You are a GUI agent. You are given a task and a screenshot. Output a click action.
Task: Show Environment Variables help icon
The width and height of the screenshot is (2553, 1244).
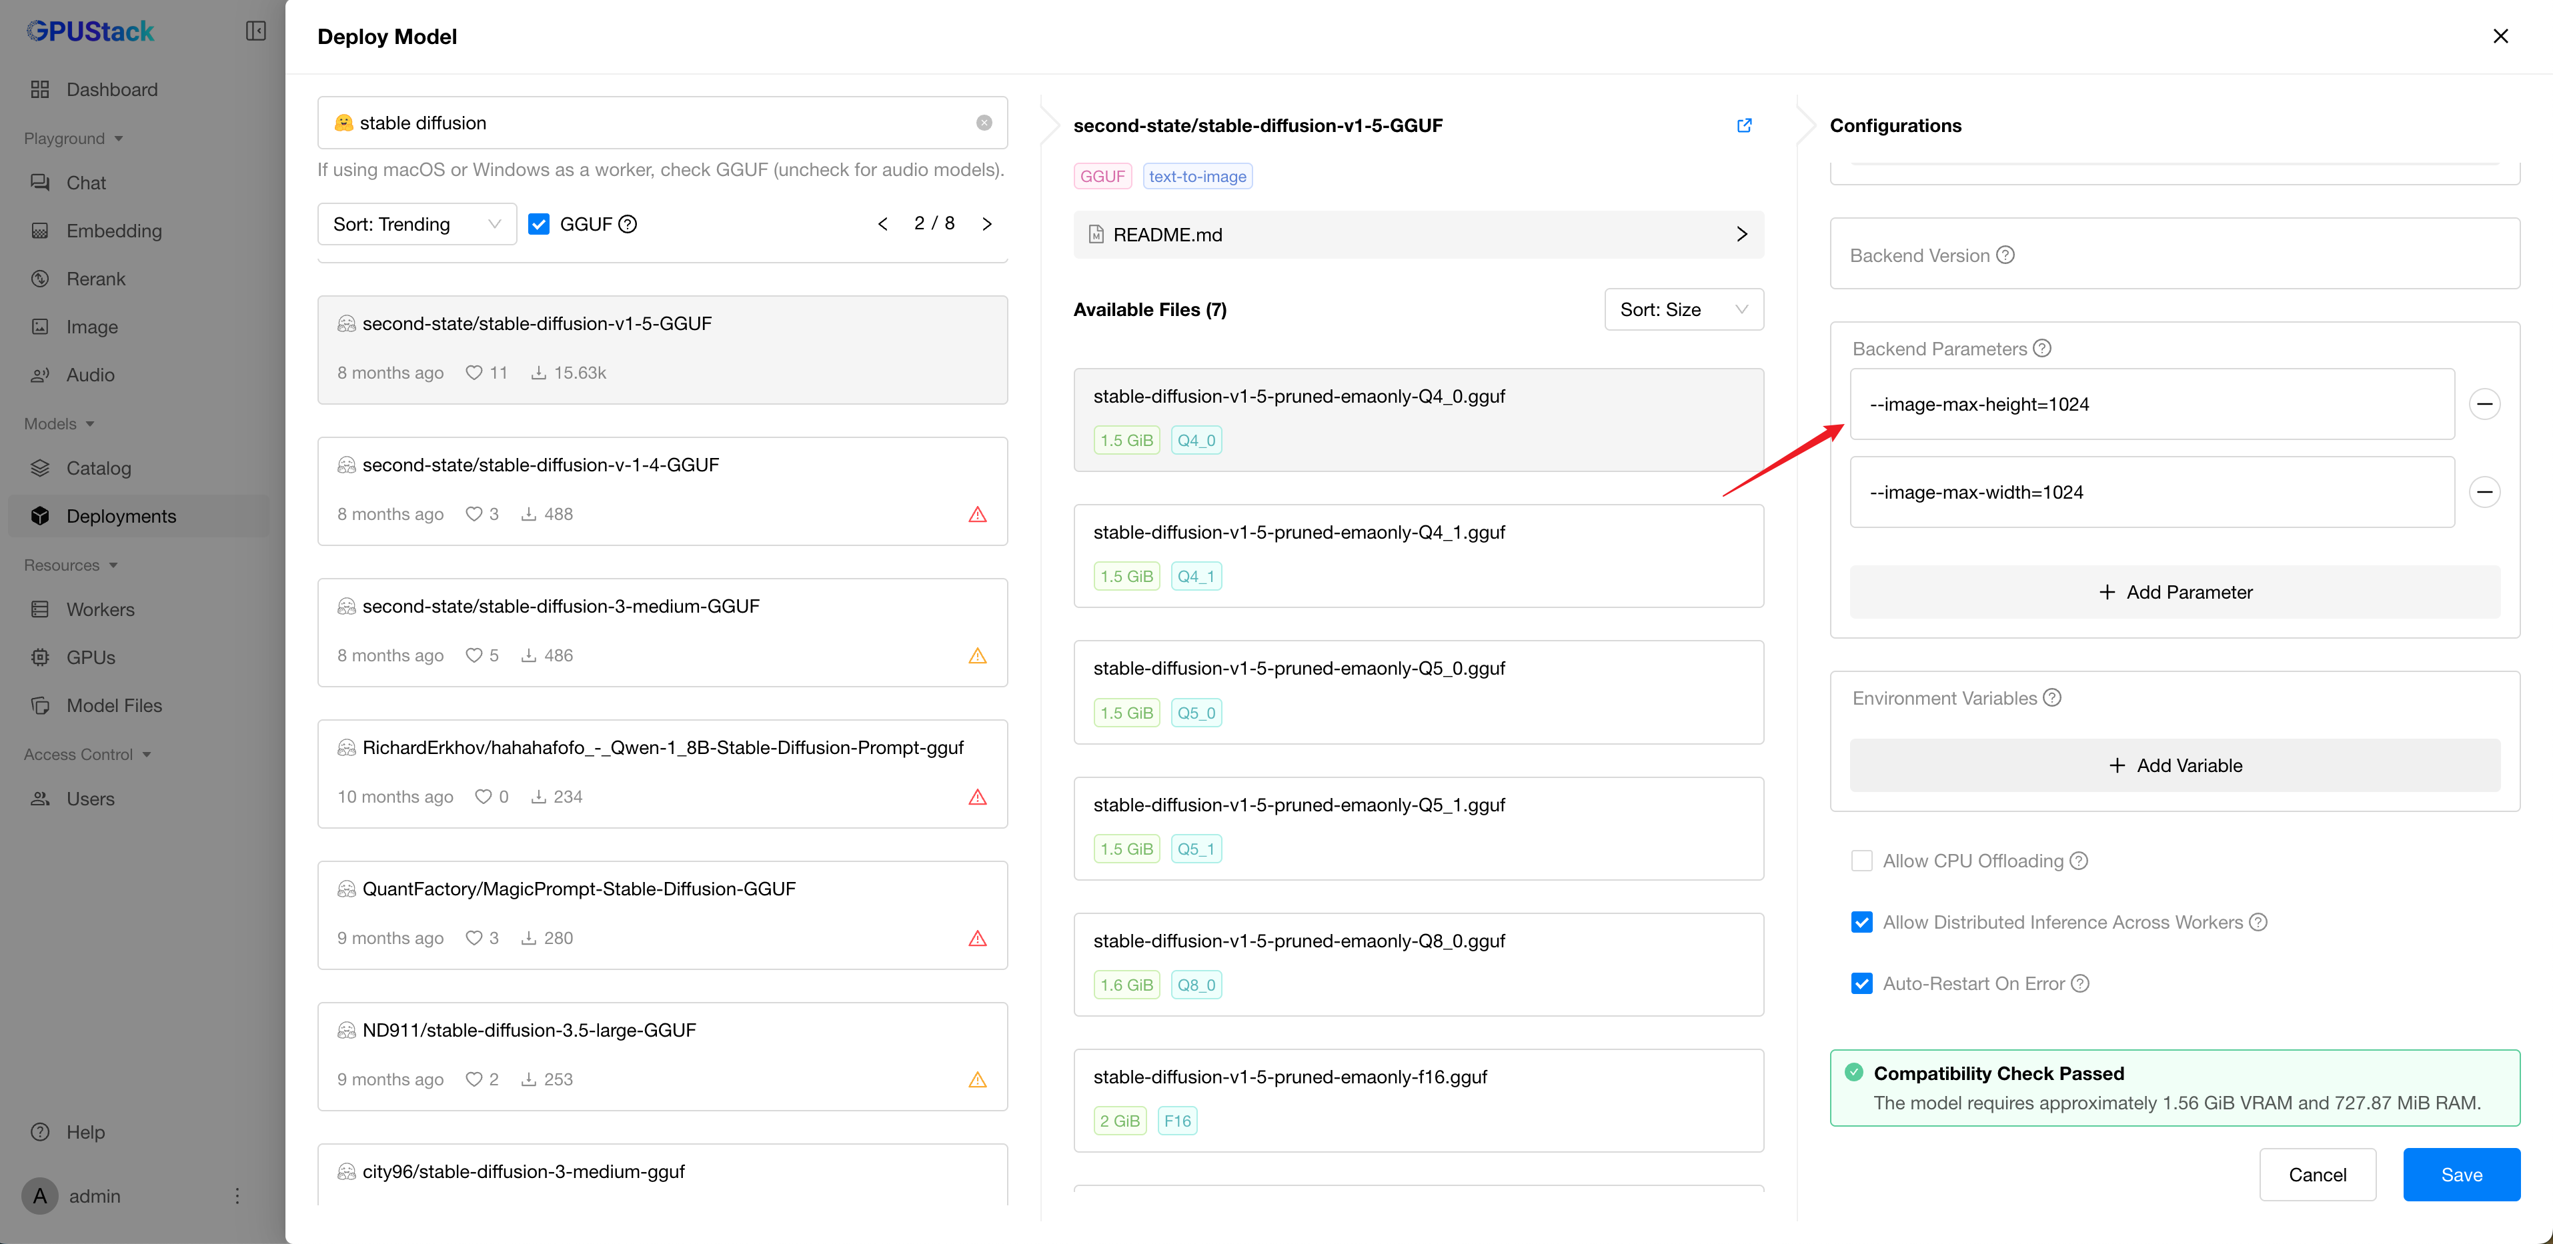[x=2053, y=697]
